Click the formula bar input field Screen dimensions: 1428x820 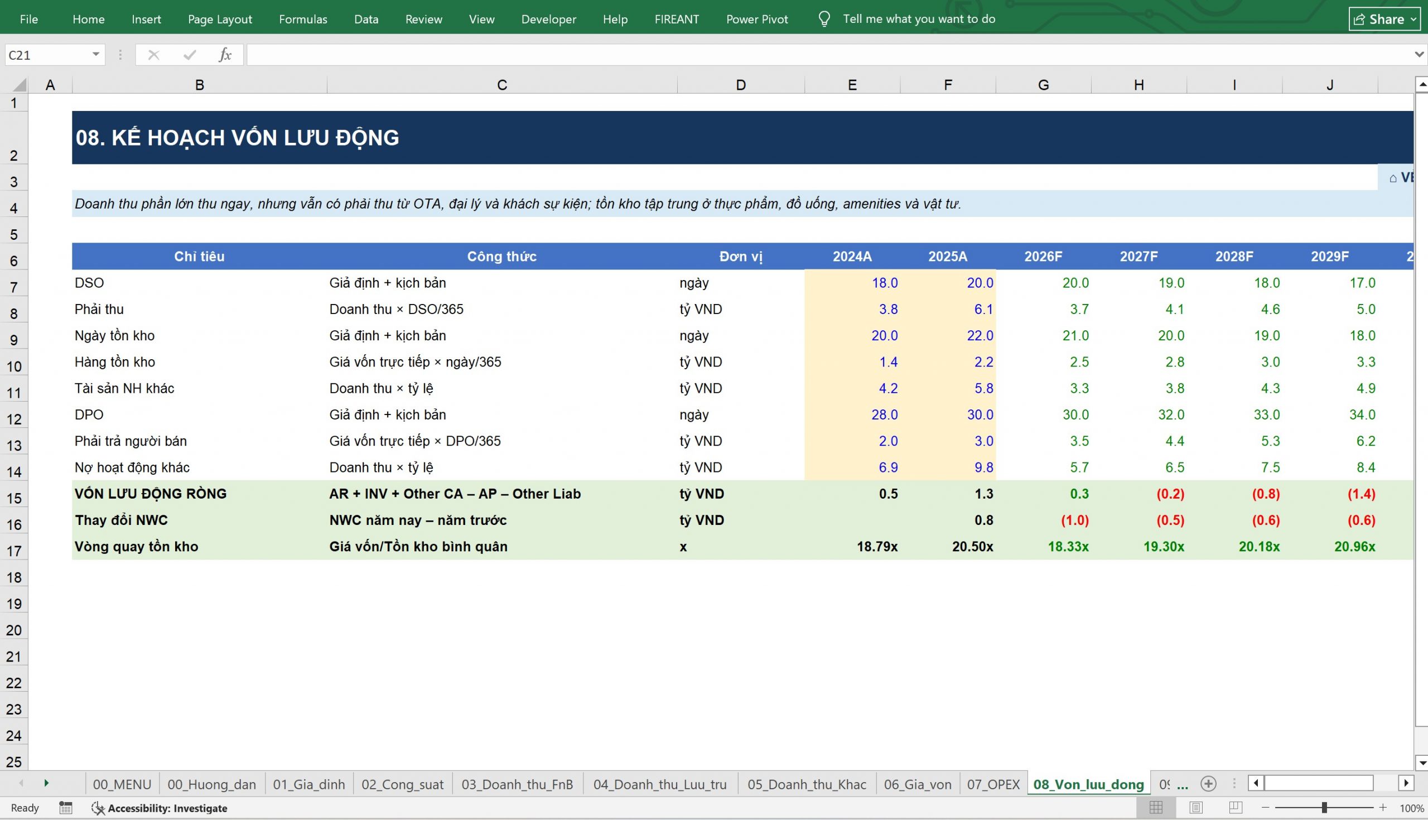(x=828, y=55)
